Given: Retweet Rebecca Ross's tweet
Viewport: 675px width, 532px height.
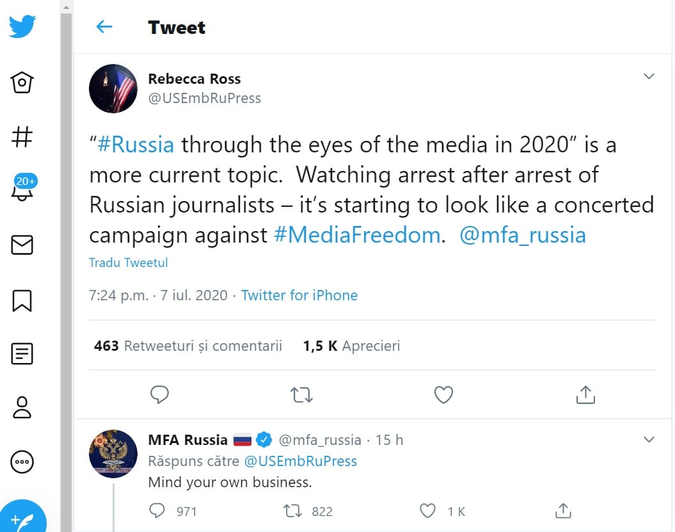Looking at the screenshot, I should 301,394.
